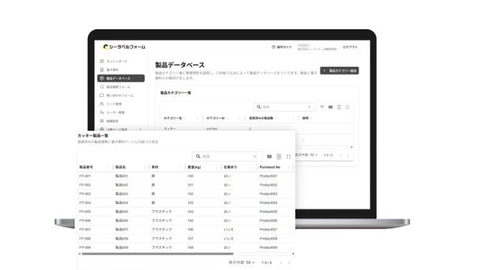Image resolution: width=480 pixels, height=270 pixels.
Task: Focus the category list 検索 search field
Action: (284, 107)
